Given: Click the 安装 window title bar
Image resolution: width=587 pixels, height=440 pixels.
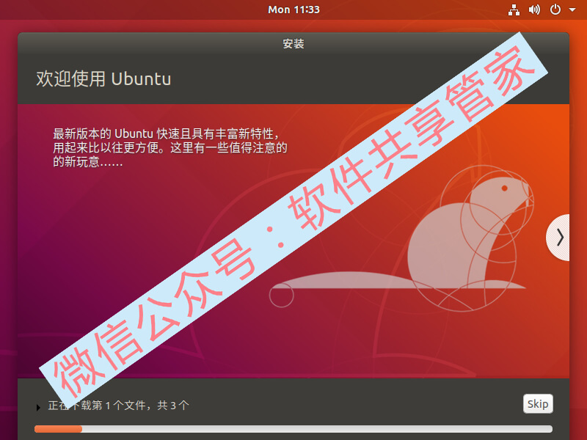Looking at the screenshot, I should click(293, 44).
